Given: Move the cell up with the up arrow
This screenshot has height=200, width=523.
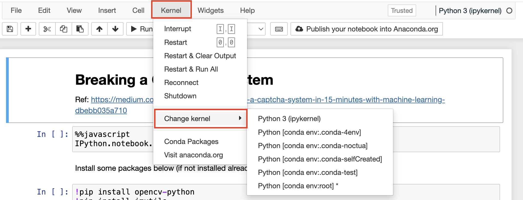Looking at the screenshot, I should point(99,29).
